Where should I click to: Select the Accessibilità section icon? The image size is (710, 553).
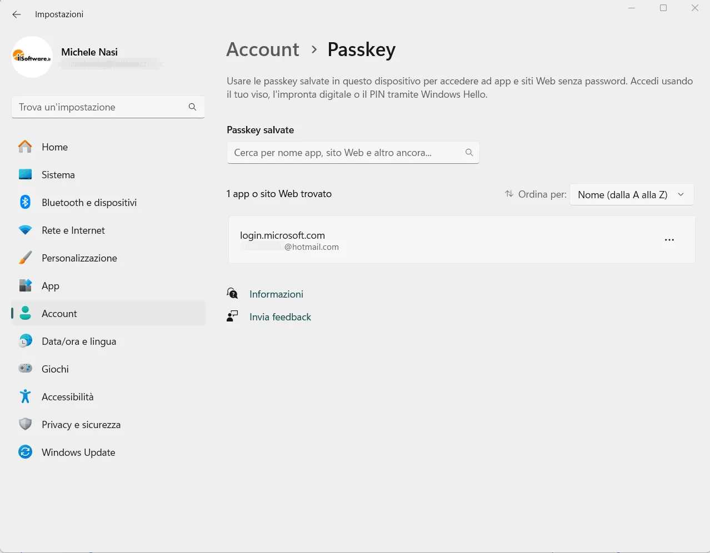25,396
